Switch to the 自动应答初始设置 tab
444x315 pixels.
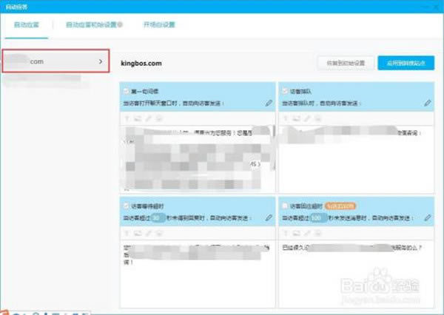click(x=93, y=24)
